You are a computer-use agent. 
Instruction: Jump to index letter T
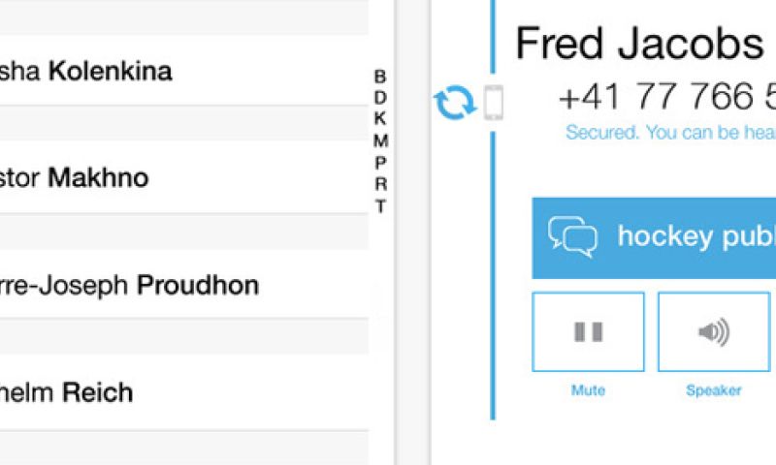(380, 205)
